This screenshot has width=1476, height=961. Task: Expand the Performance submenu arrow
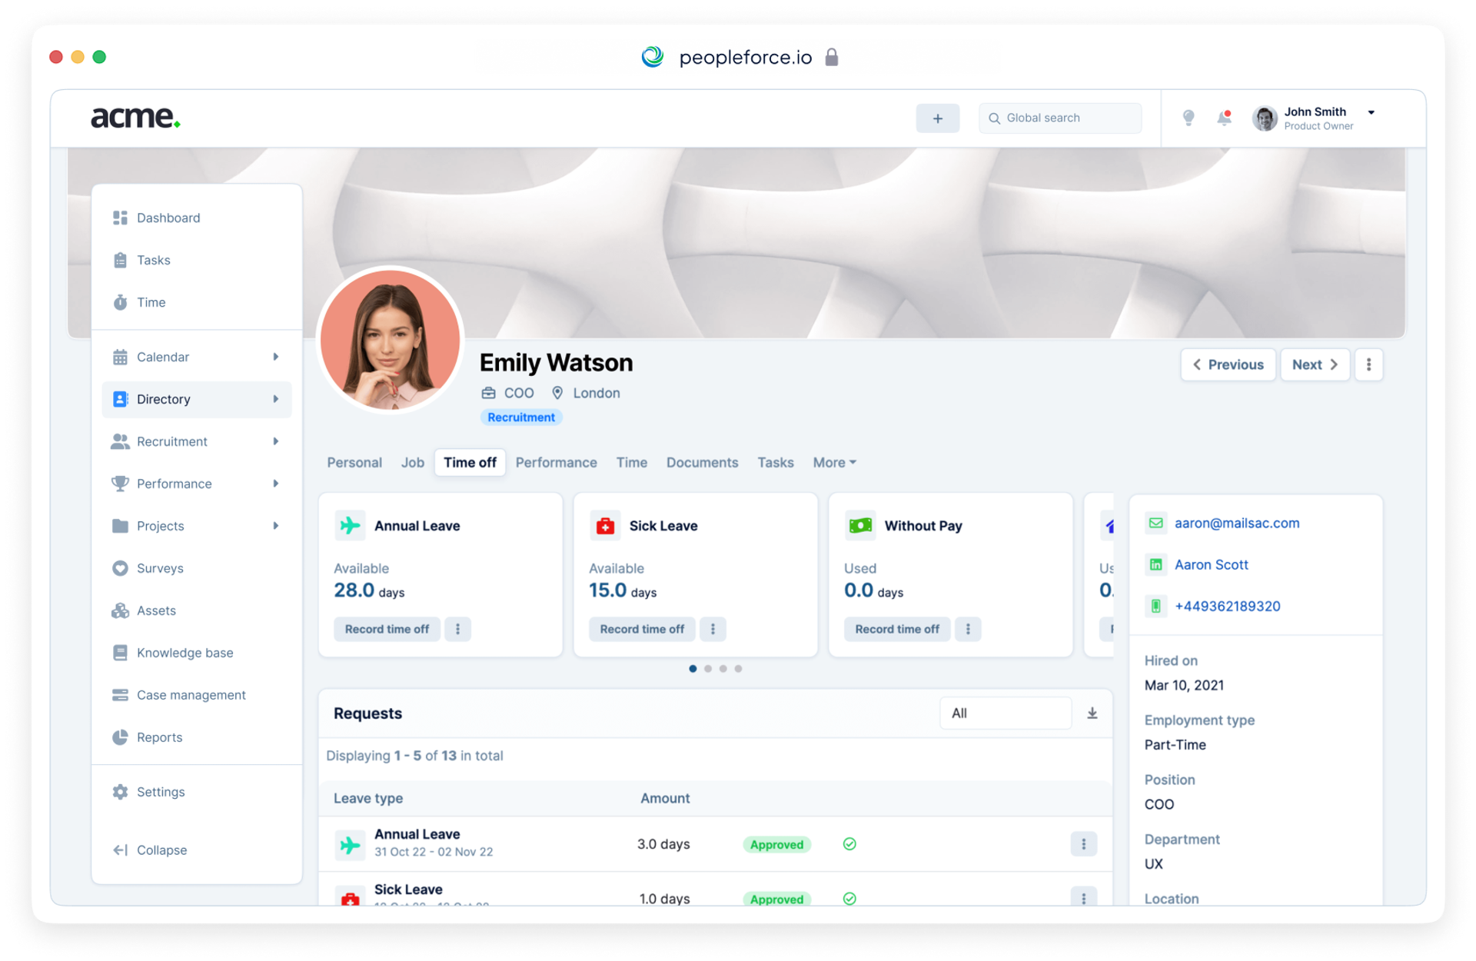[275, 484]
